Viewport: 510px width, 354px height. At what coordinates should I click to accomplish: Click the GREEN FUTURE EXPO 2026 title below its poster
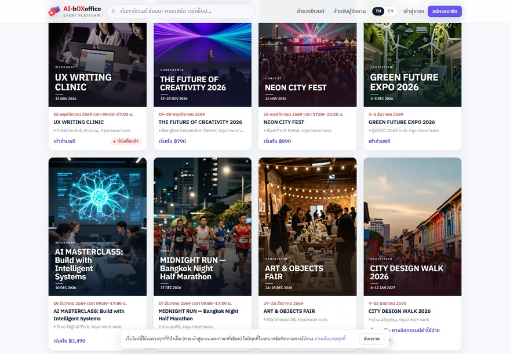point(402,122)
